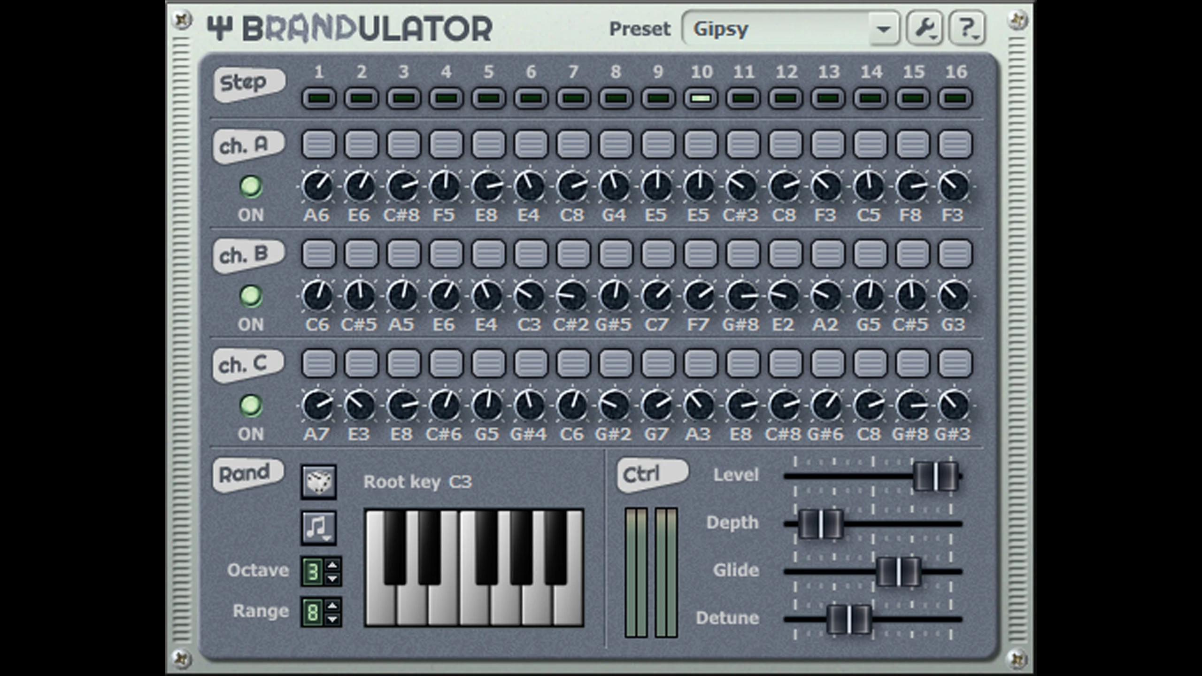The width and height of the screenshot is (1202, 676).
Task: Click channel C knob labeled G7
Action: click(x=657, y=405)
